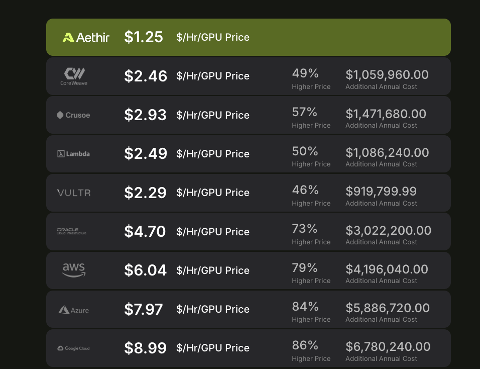
Task: Click the $3,022,200.00 Oracle annual cost
Action: click(x=389, y=230)
